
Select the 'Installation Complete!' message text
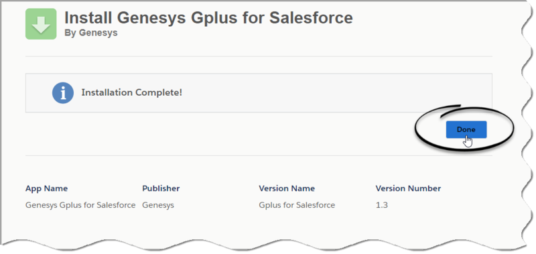pos(131,92)
